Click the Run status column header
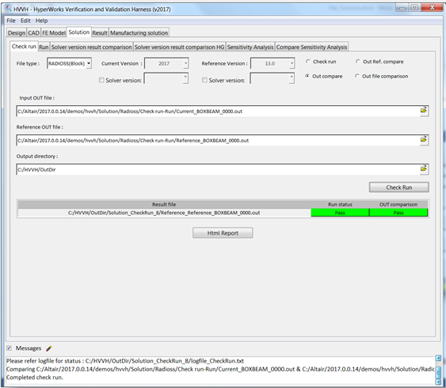446x388 pixels. pos(340,205)
